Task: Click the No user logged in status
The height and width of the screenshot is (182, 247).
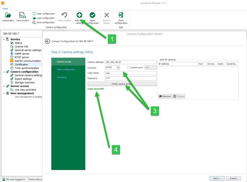Action: (x=15, y=179)
